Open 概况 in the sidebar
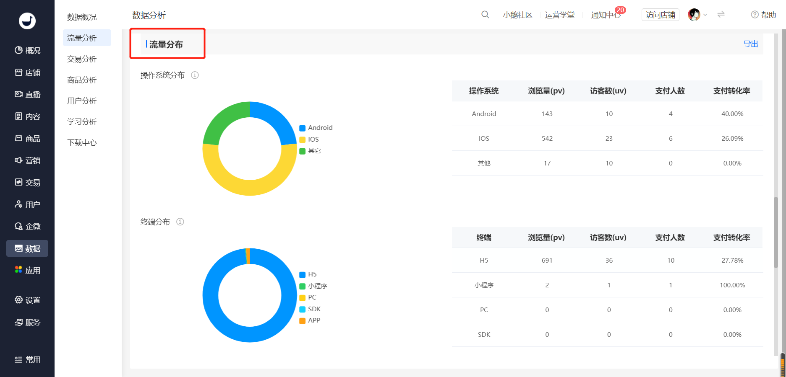The width and height of the screenshot is (786, 377). (27, 50)
